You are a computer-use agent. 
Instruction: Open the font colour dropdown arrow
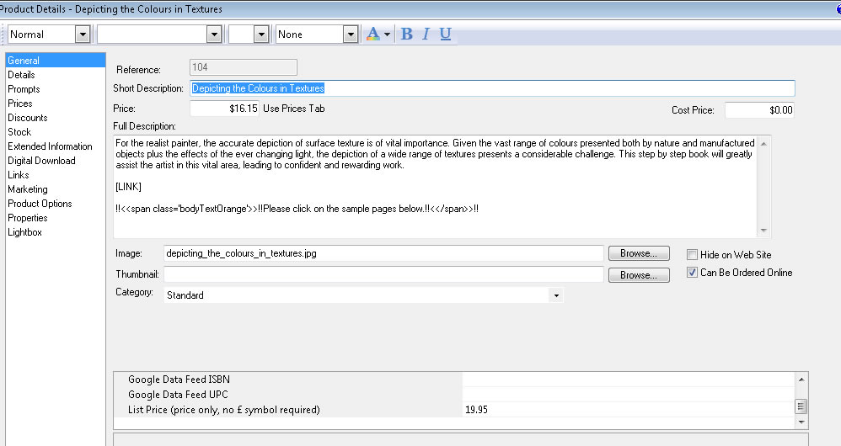click(x=387, y=35)
